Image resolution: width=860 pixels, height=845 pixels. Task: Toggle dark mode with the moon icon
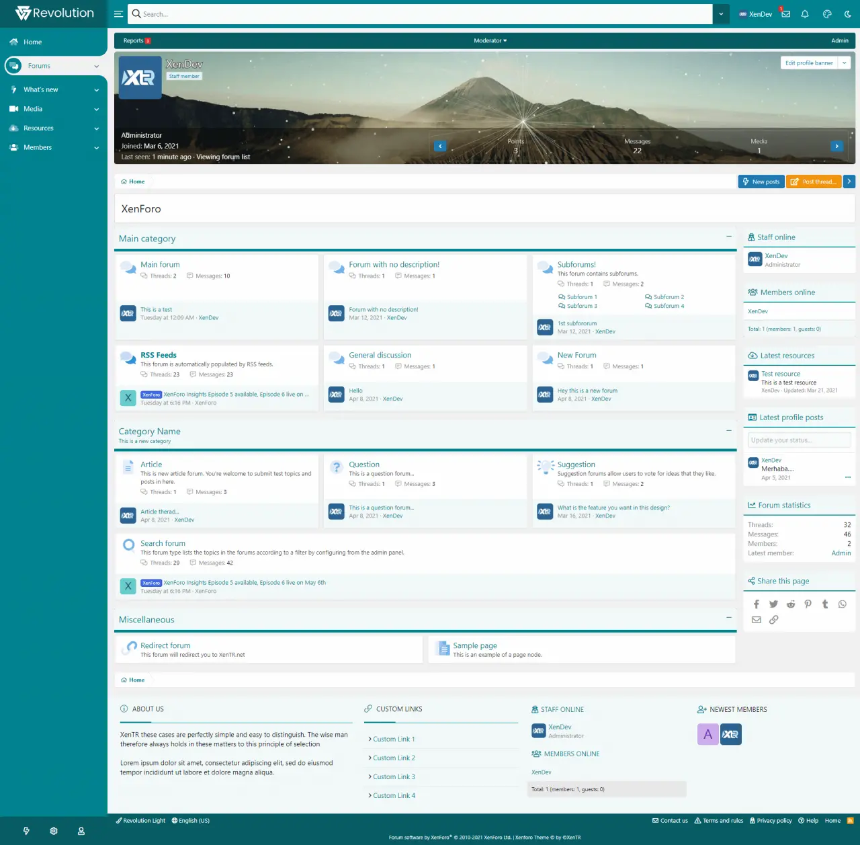(847, 14)
